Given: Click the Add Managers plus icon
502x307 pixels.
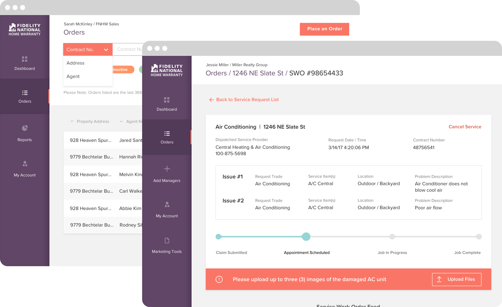Looking at the screenshot, I should click(x=167, y=169).
